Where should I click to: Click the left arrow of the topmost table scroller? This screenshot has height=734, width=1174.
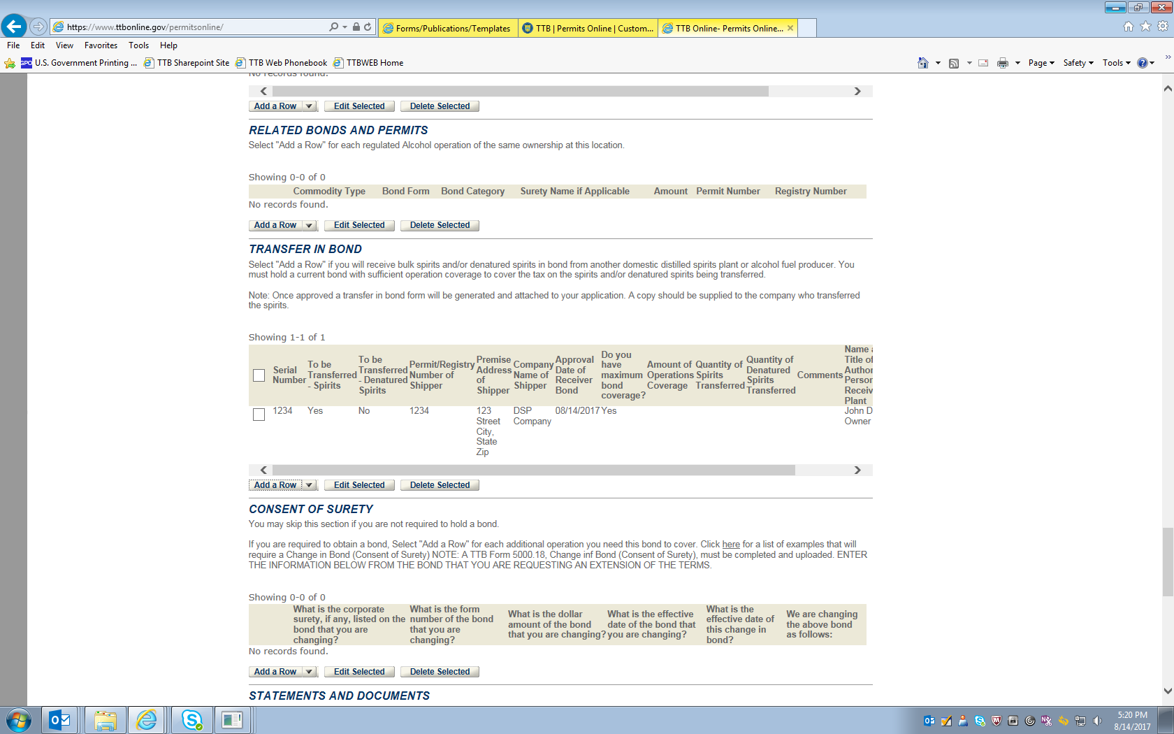263,92
